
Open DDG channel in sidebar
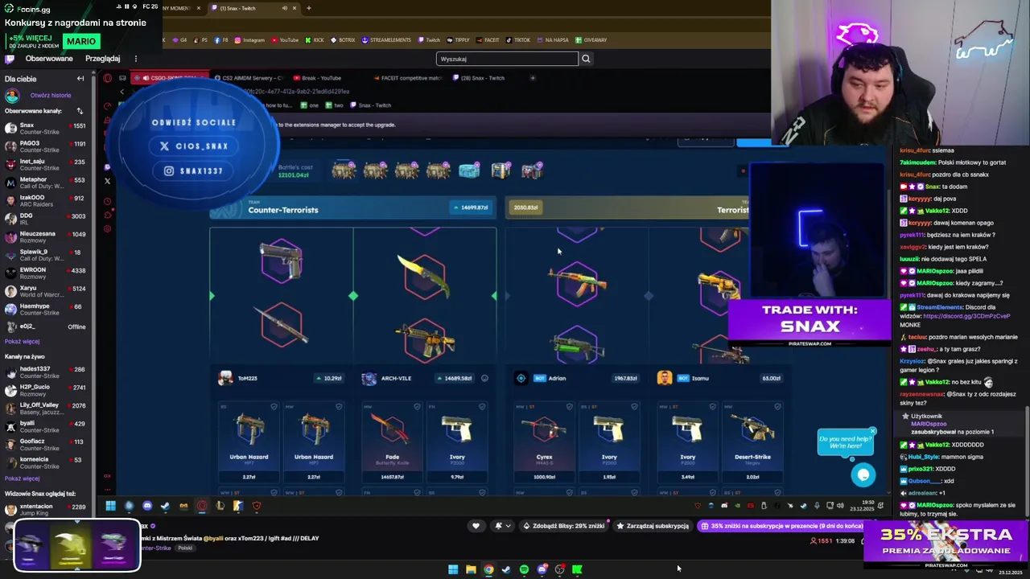click(45, 219)
